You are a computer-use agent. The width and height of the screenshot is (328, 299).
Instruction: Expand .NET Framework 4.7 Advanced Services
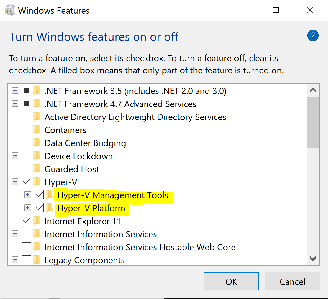15,104
